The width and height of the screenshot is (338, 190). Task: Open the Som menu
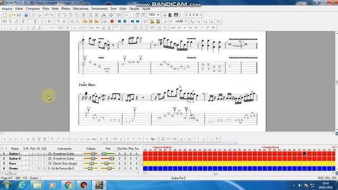[x=114, y=8]
